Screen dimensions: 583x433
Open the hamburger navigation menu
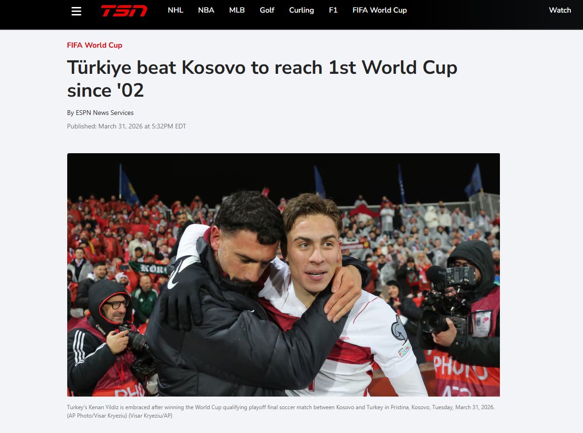[77, 11]
